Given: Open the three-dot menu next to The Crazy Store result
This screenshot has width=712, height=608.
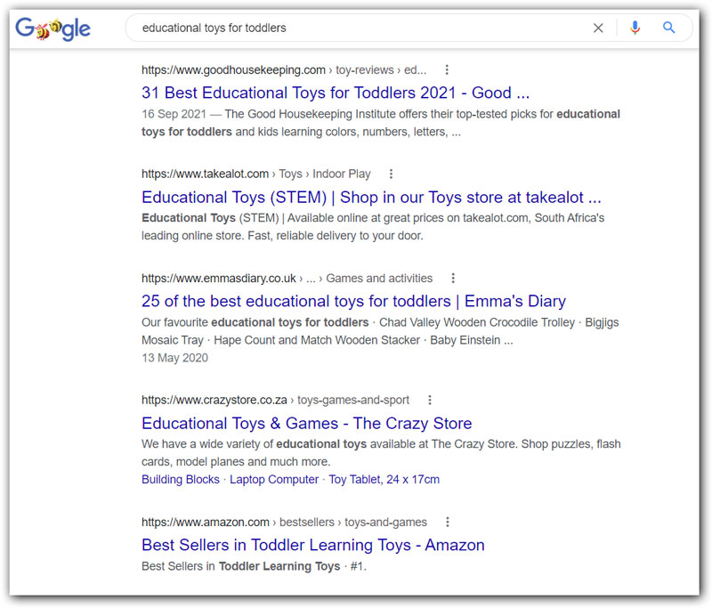Looking at the screenshot, I should click(430, 400).
